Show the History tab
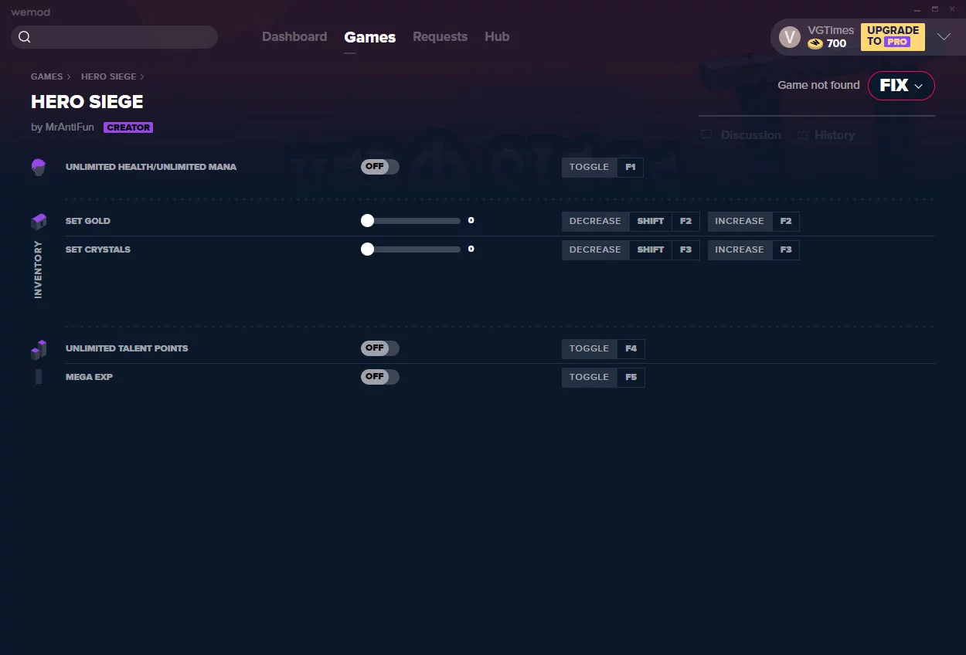 pyautogui.click(x=826, y=135)
